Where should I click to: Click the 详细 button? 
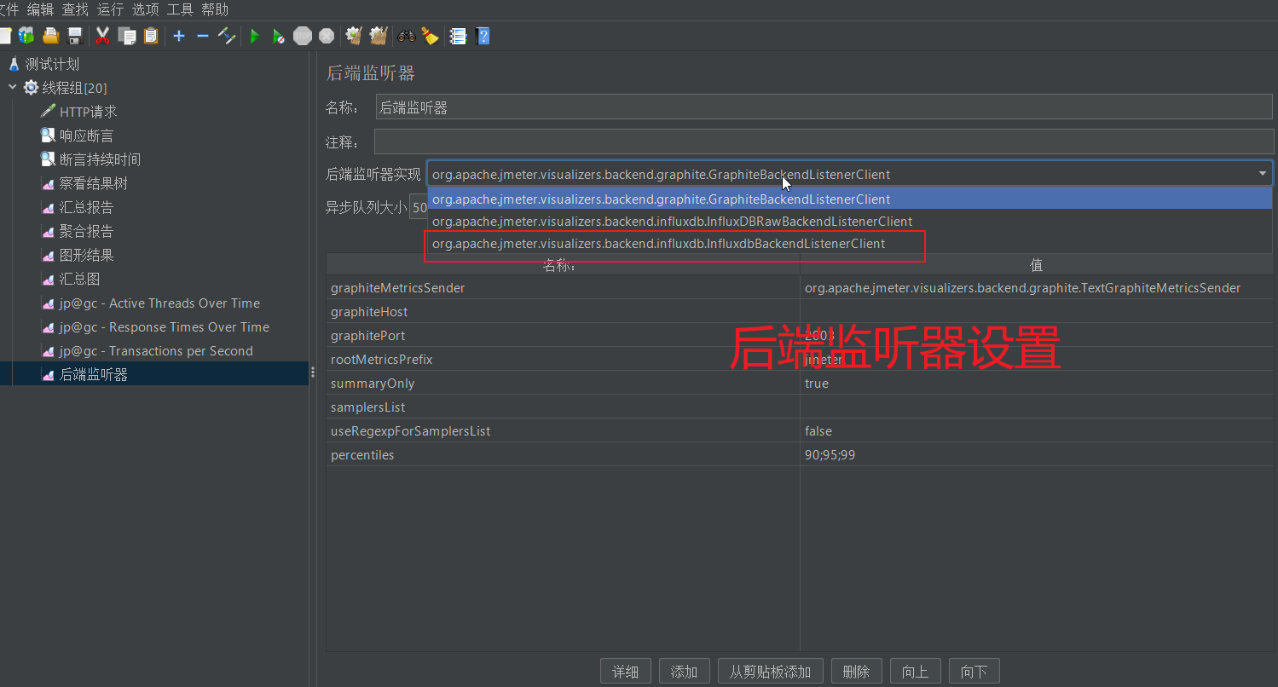pyautogui.click(x=626, y=672)
